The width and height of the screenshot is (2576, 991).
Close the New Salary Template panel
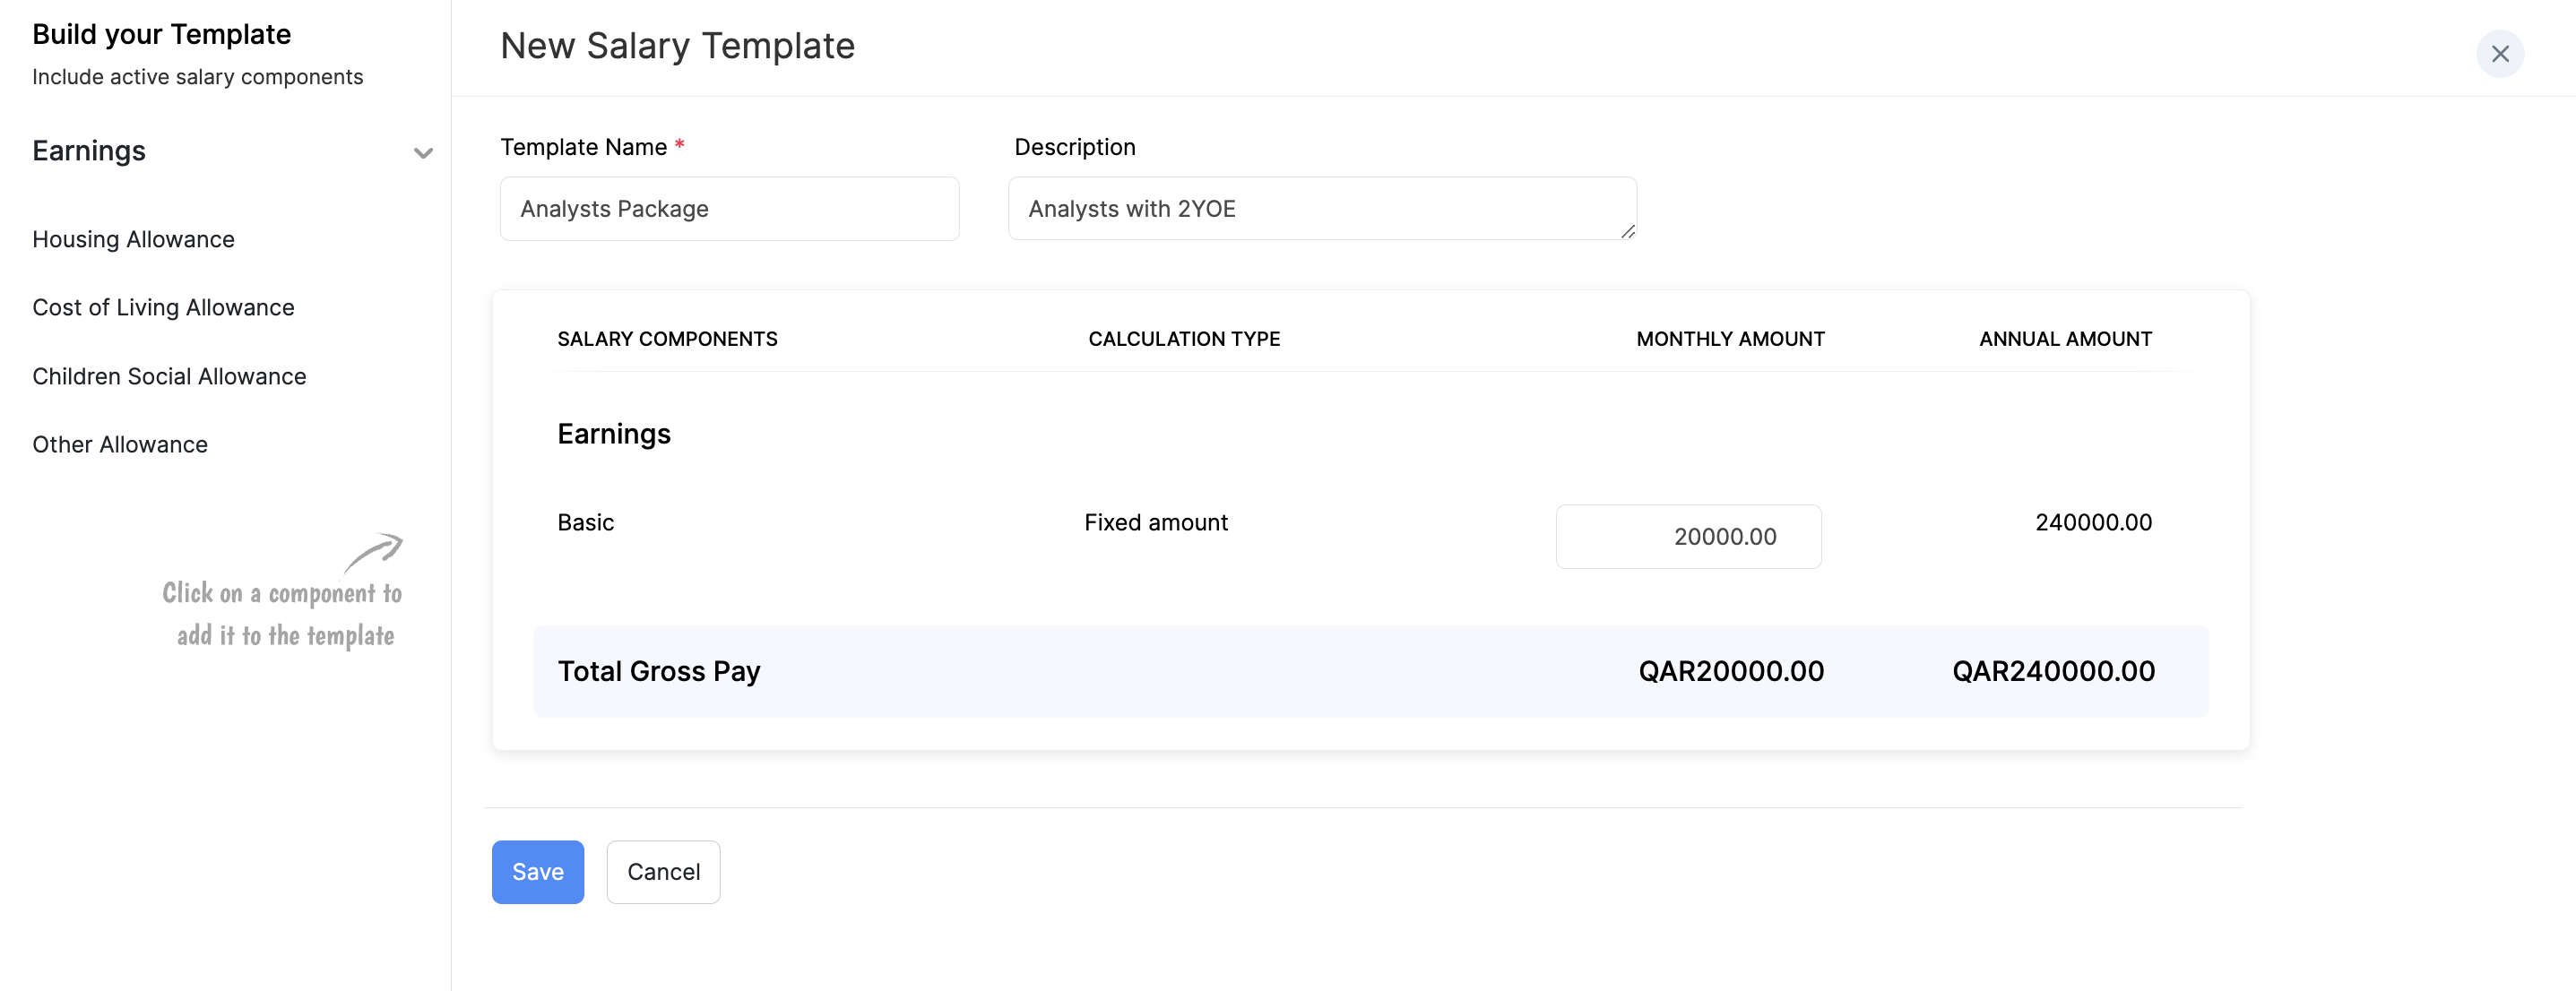tap(2501, 53)
